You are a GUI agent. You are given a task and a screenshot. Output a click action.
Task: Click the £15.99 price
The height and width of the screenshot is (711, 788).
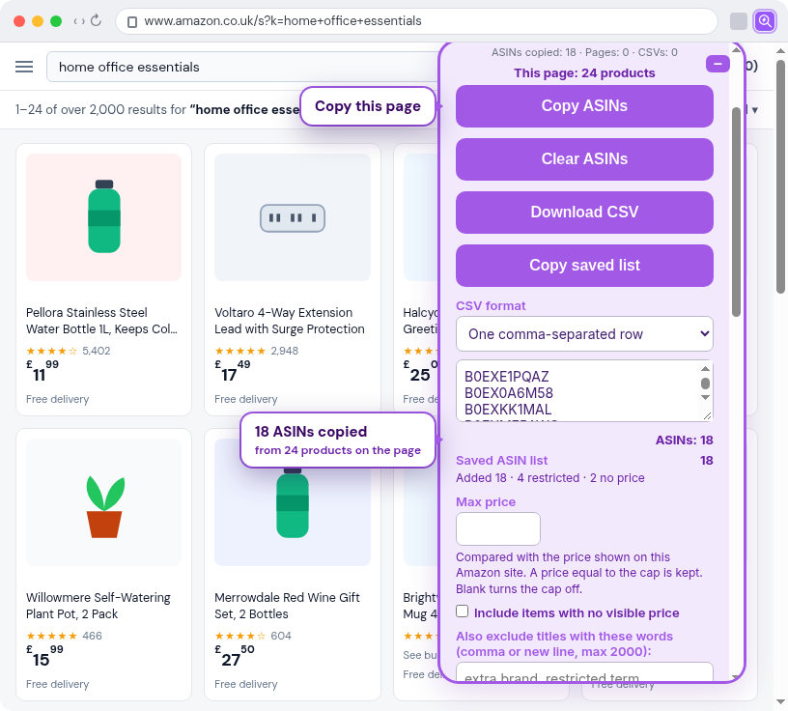[44, 656]
